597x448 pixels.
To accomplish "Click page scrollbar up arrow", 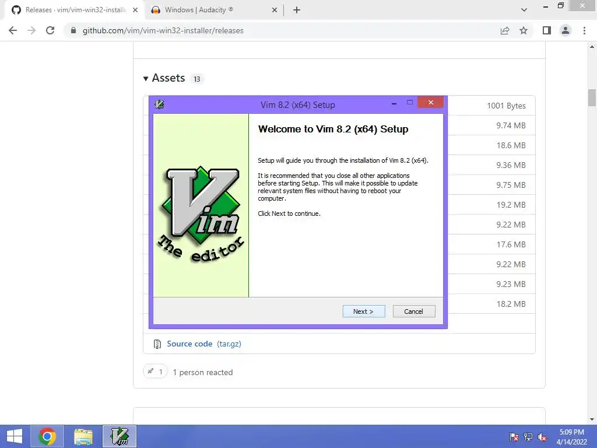I will [592, 47].
